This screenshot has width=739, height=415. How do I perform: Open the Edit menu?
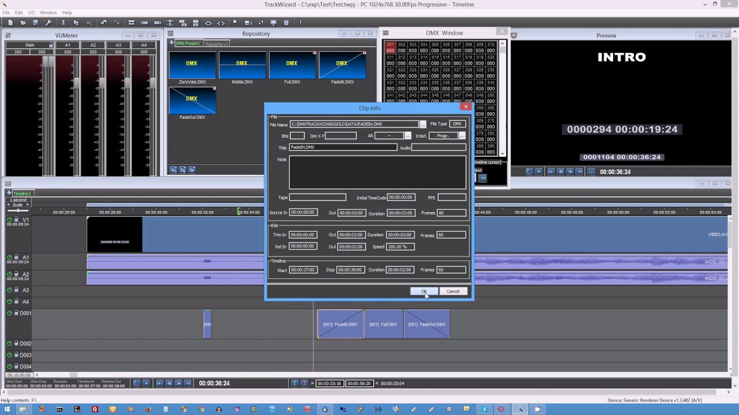coord(19,13)
